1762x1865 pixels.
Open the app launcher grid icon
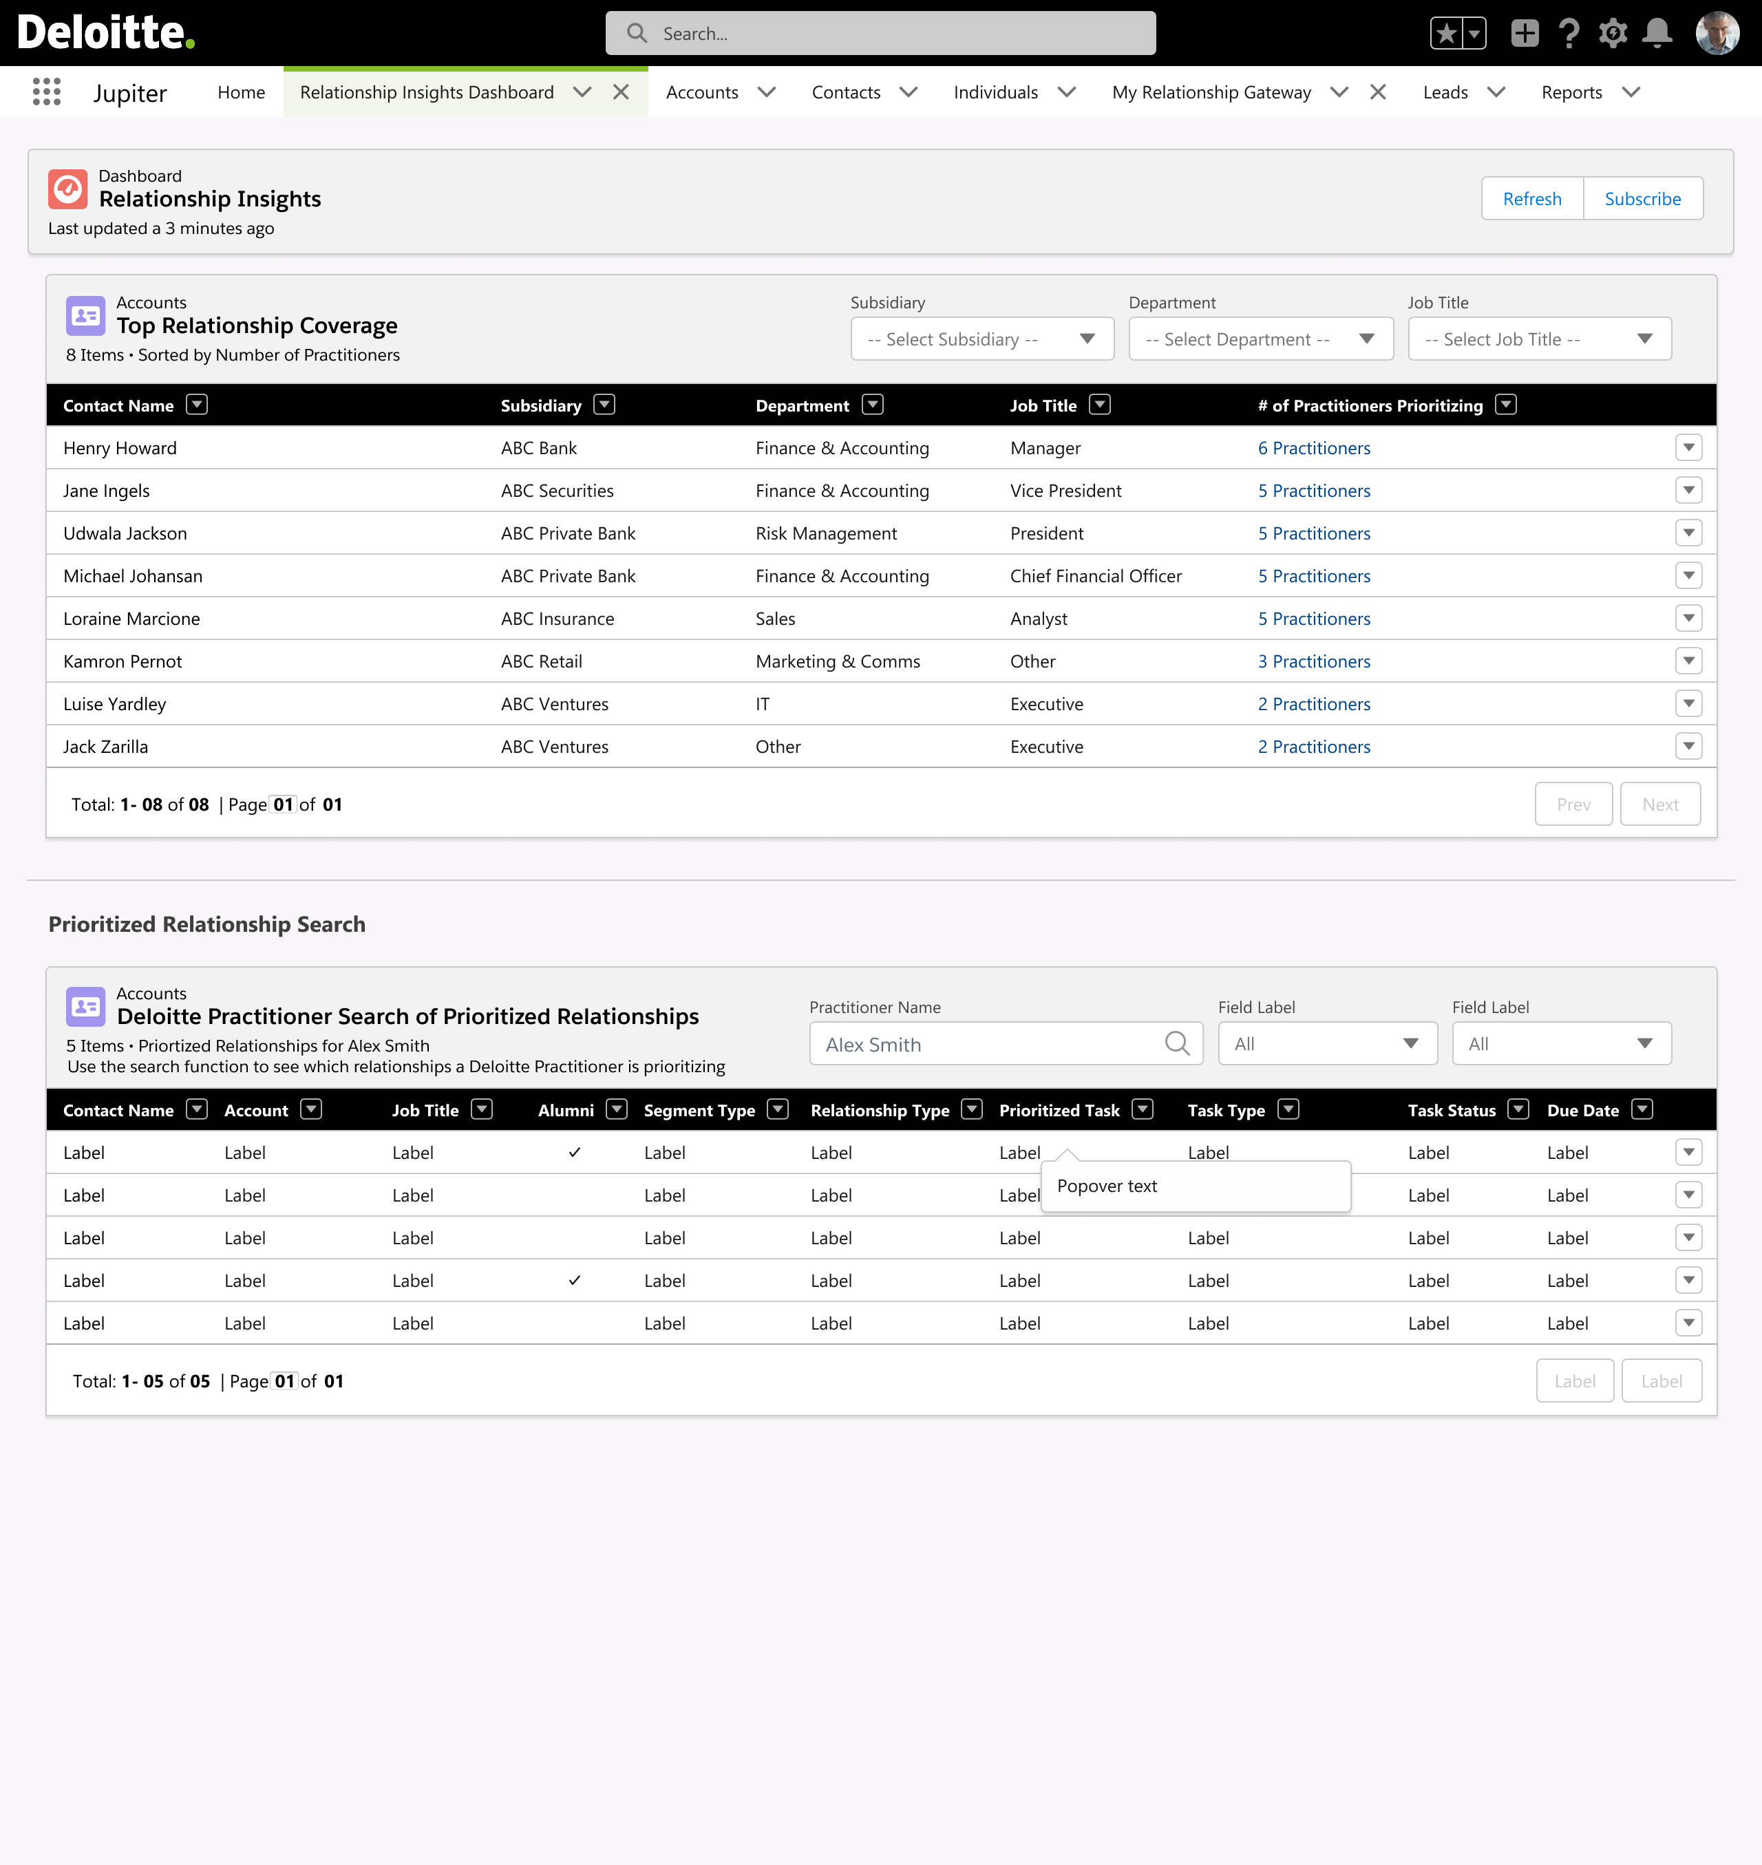coord(46,92)
